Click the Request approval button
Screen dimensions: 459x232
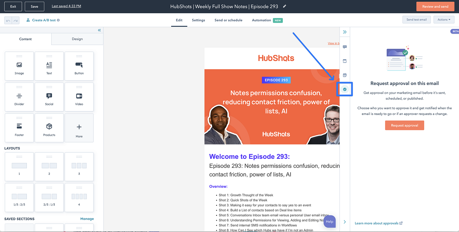(x=405, y=125)
